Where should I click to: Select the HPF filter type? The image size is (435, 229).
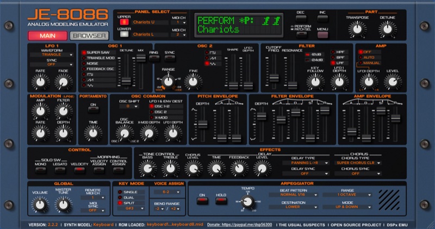click(339, 52)
